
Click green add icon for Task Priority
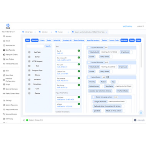pyautogui.click(x=79, y=85)
